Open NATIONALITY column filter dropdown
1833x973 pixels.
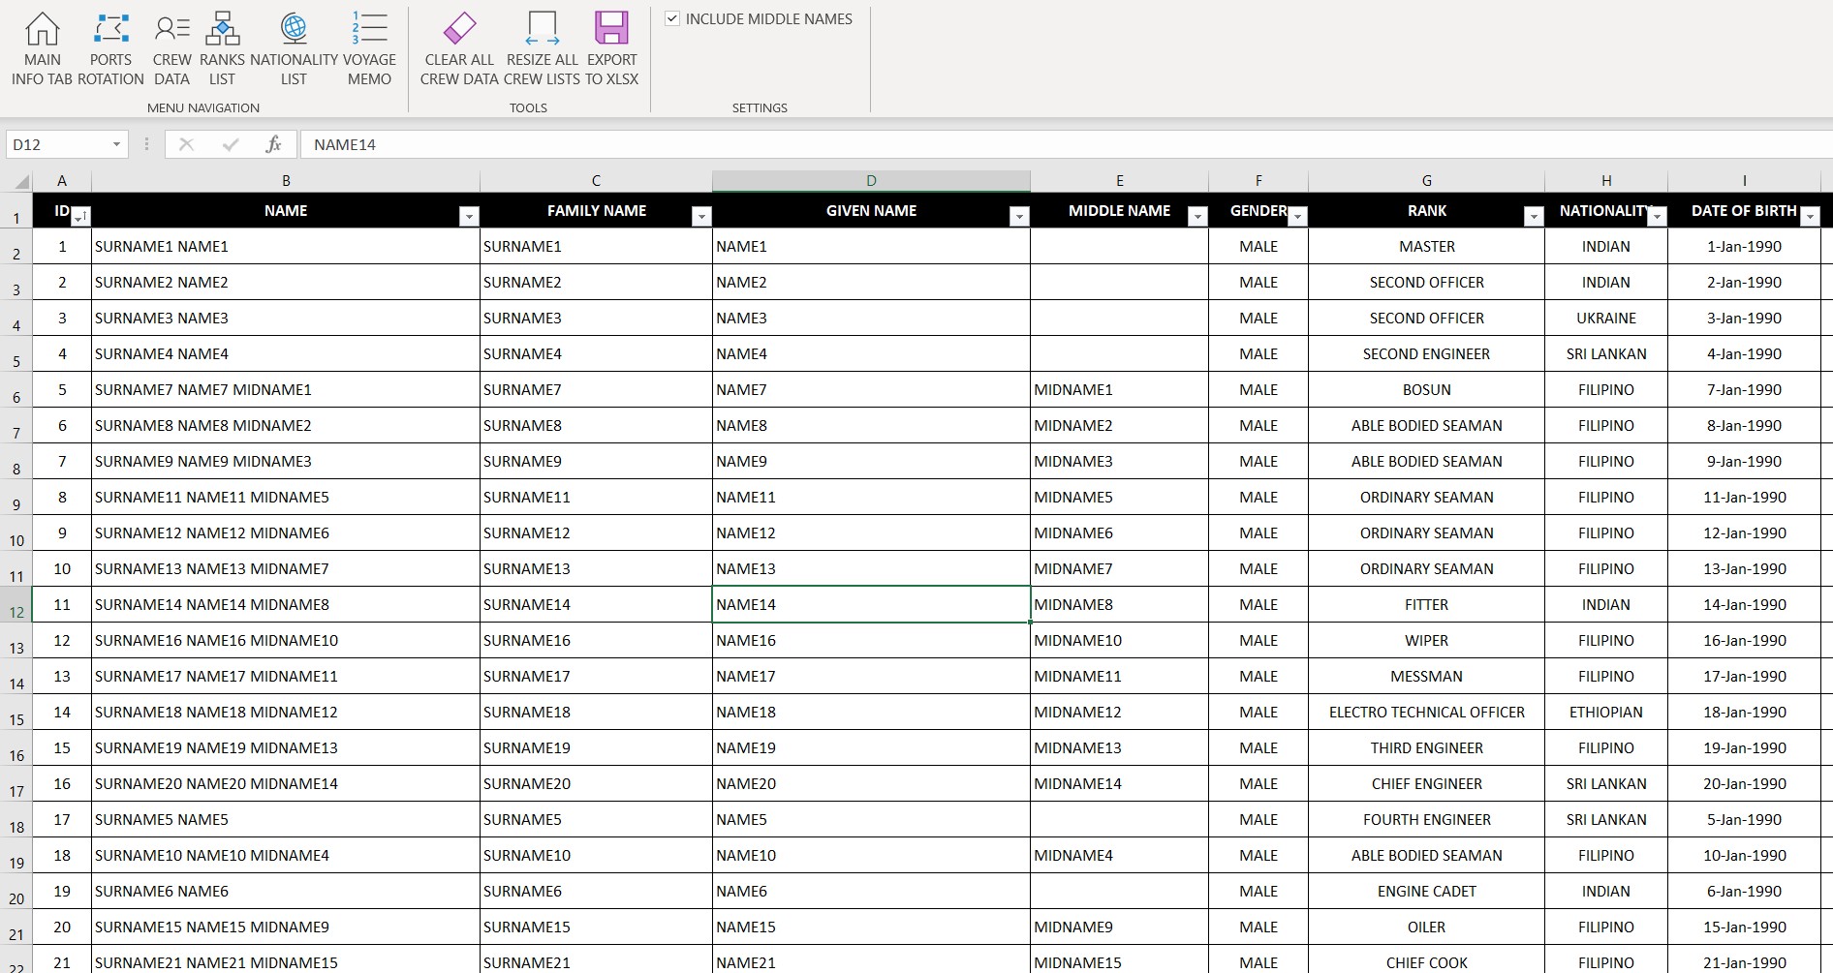(1657, 217)
